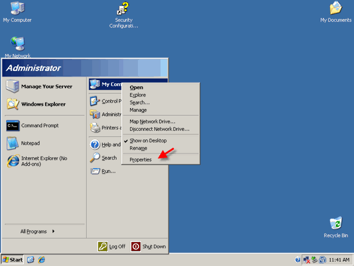Click the disconnected network tray icon

pos(306,260)
